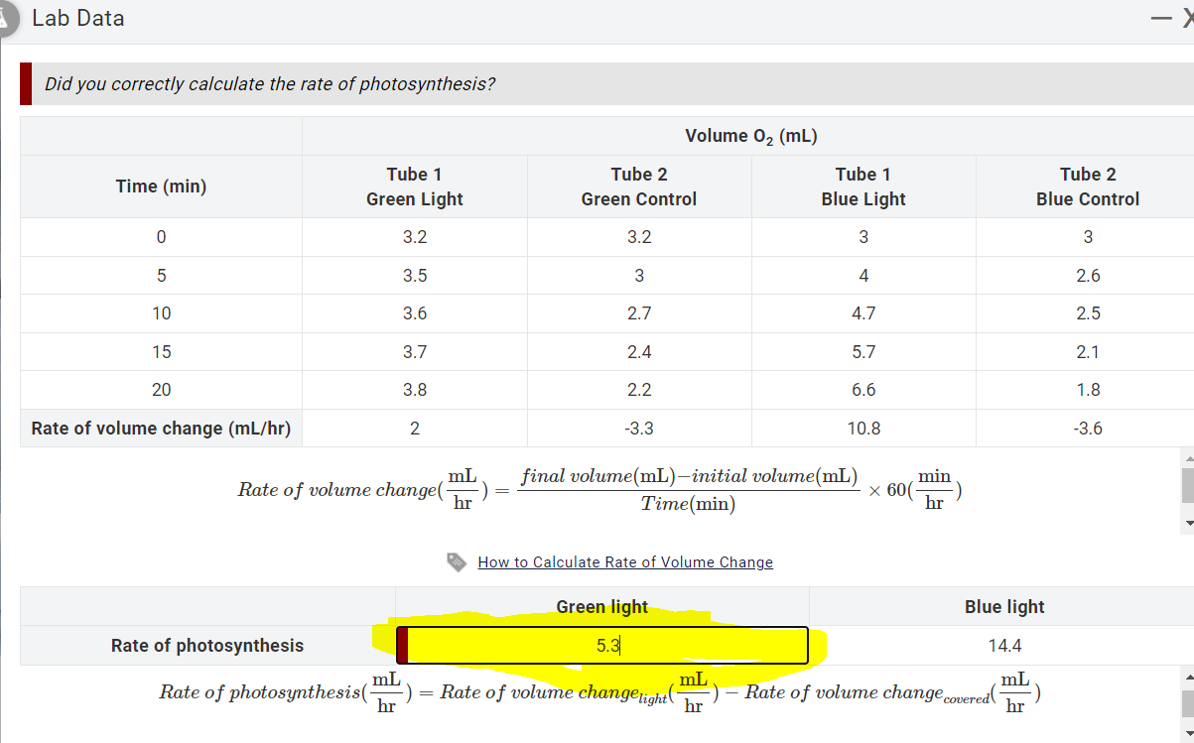Select the highlighted Green light rate input field
Screen dimensions: 1194x743
(602, 645)
